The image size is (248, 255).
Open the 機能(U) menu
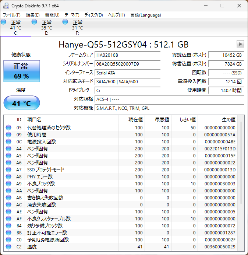52,15
